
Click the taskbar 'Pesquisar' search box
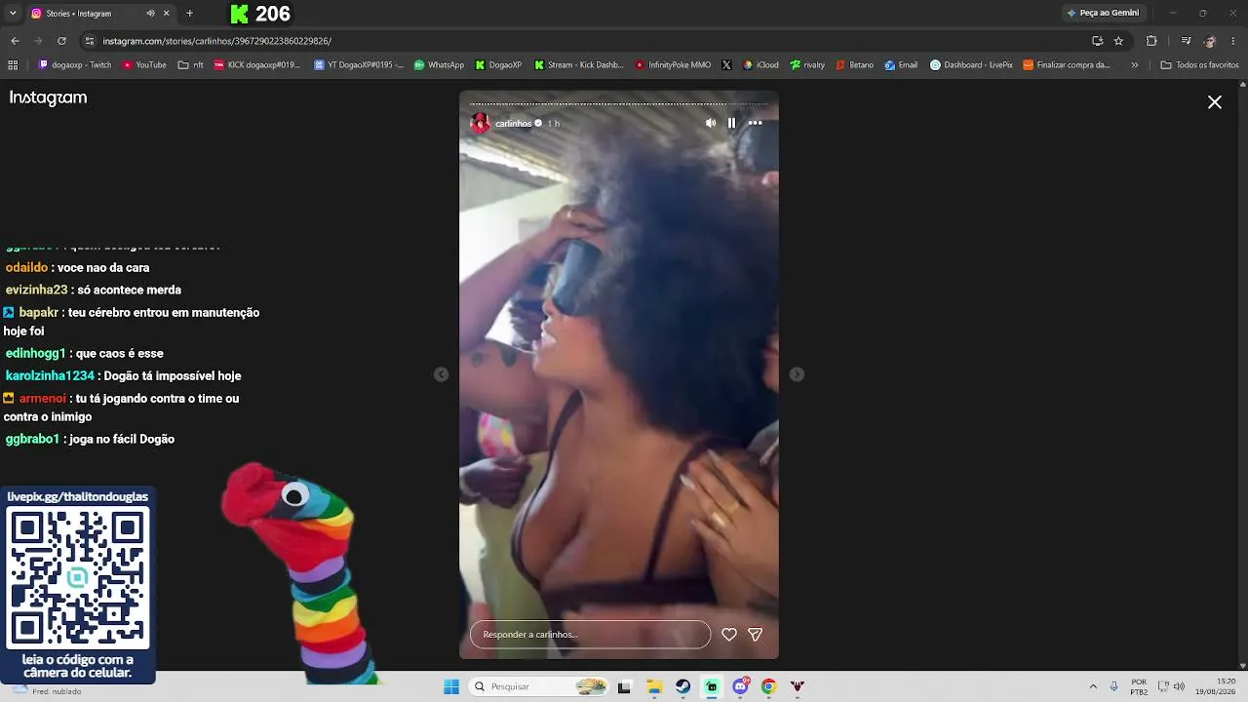pos(538,686)
